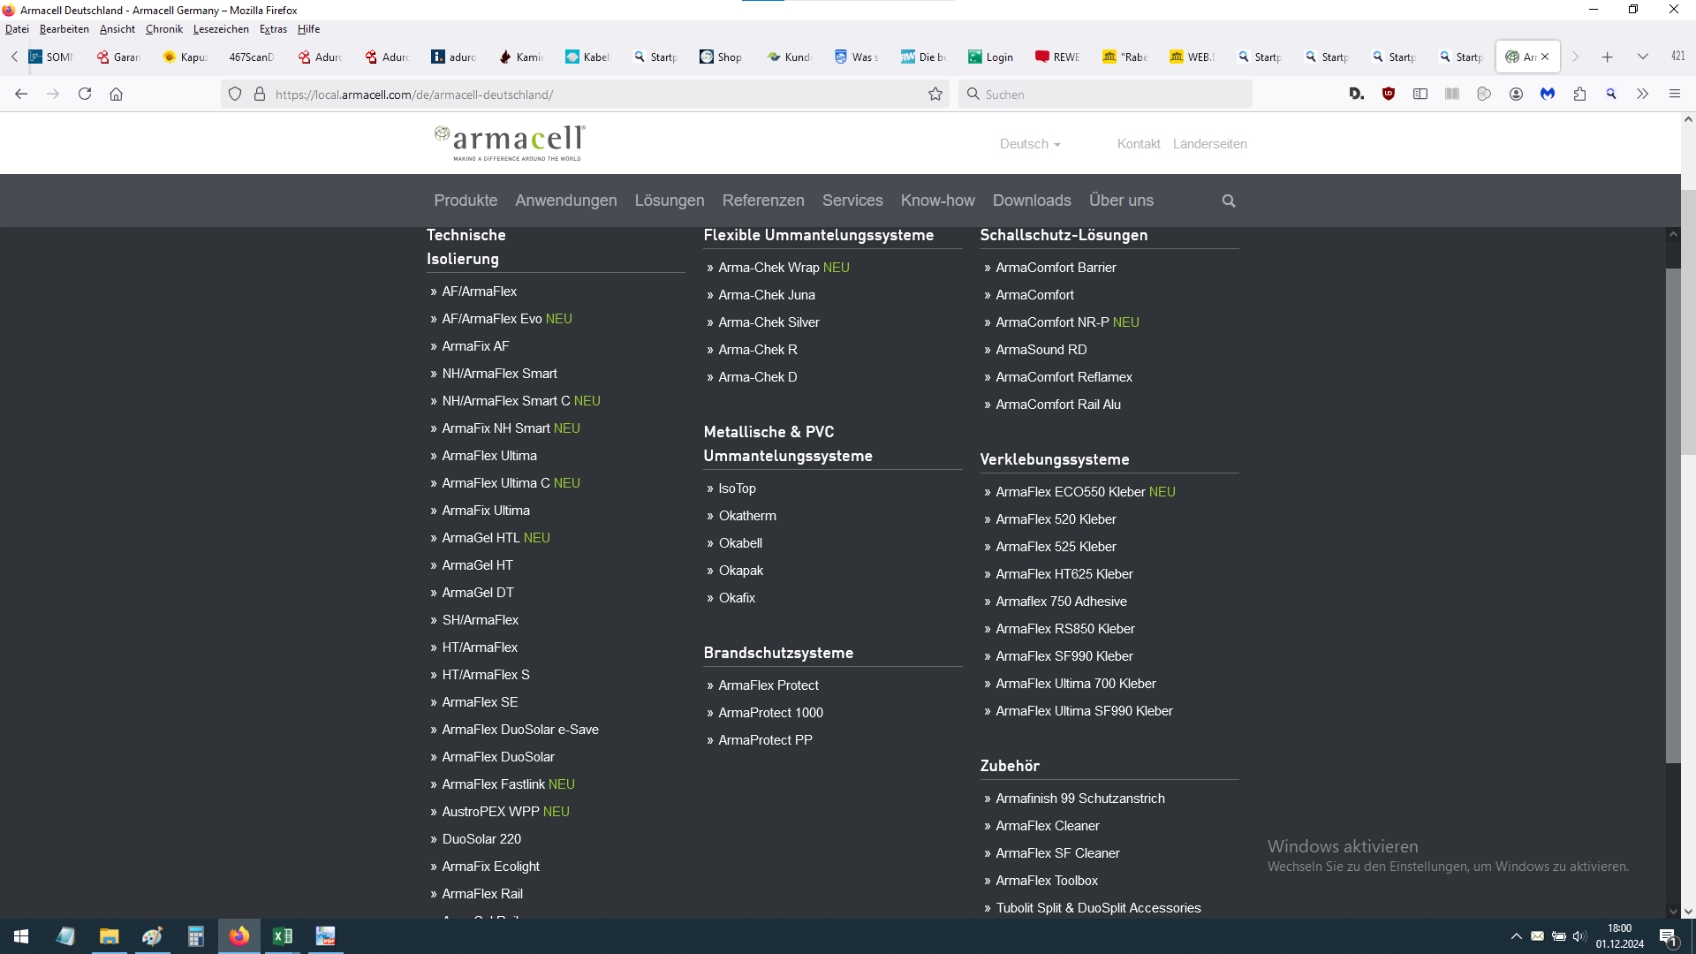Bookmark this page with the star icon

click(x=935, y=94)
